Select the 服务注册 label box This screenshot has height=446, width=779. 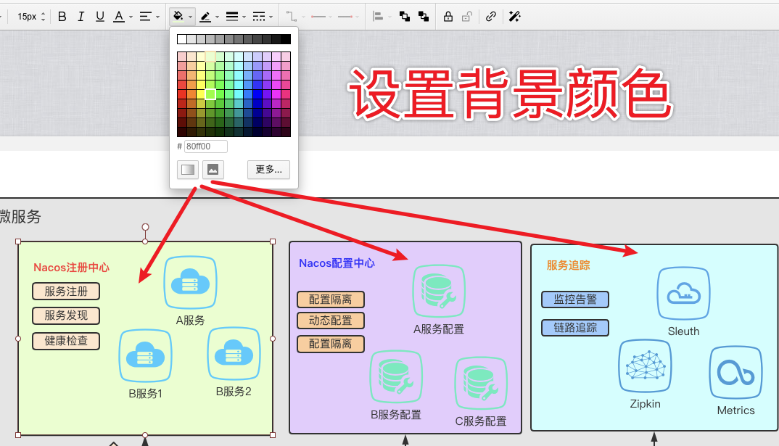click(x=66, y=291)
